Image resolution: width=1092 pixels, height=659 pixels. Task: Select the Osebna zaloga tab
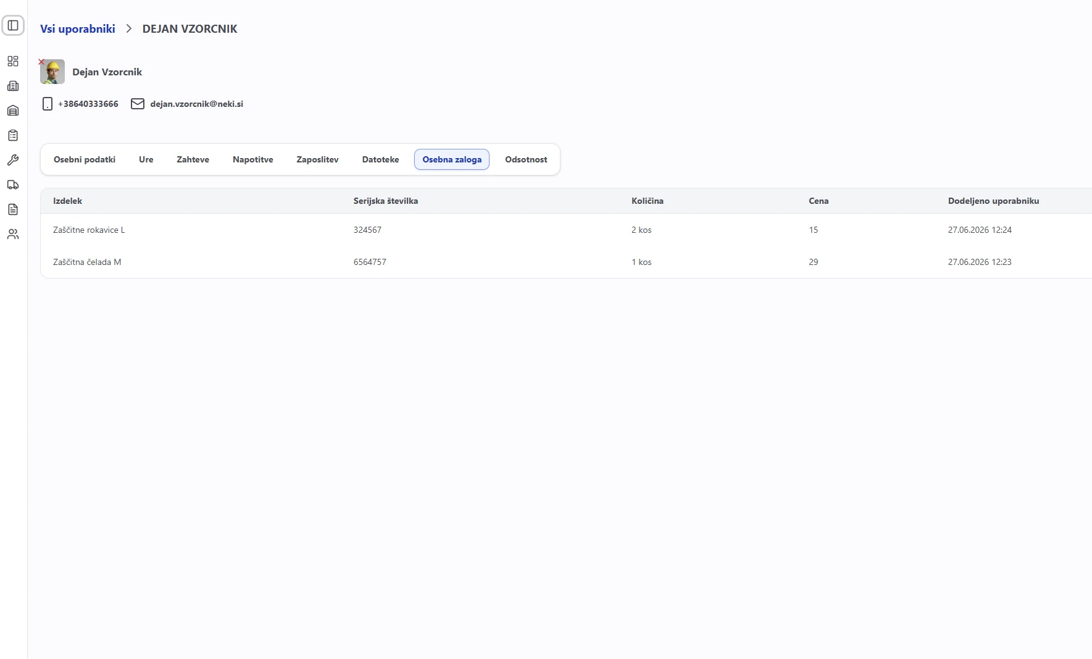(452, 159)
